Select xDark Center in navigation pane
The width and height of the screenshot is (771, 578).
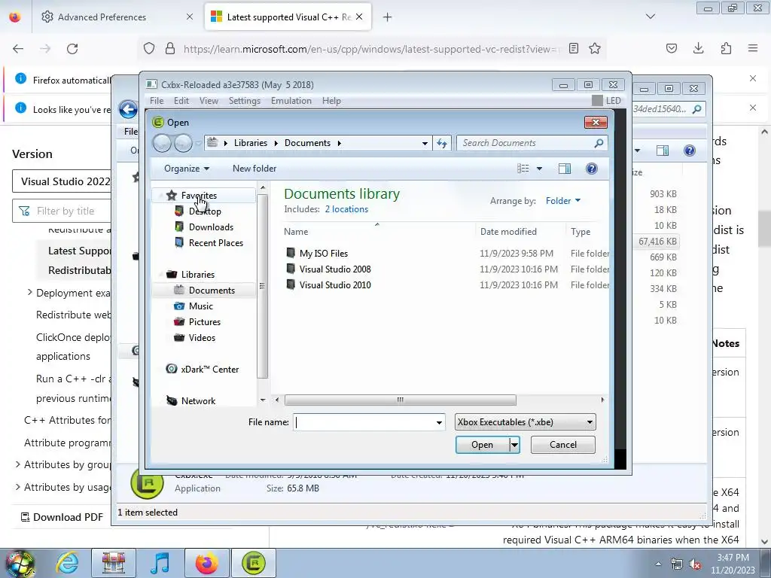[x=209, y=369]
